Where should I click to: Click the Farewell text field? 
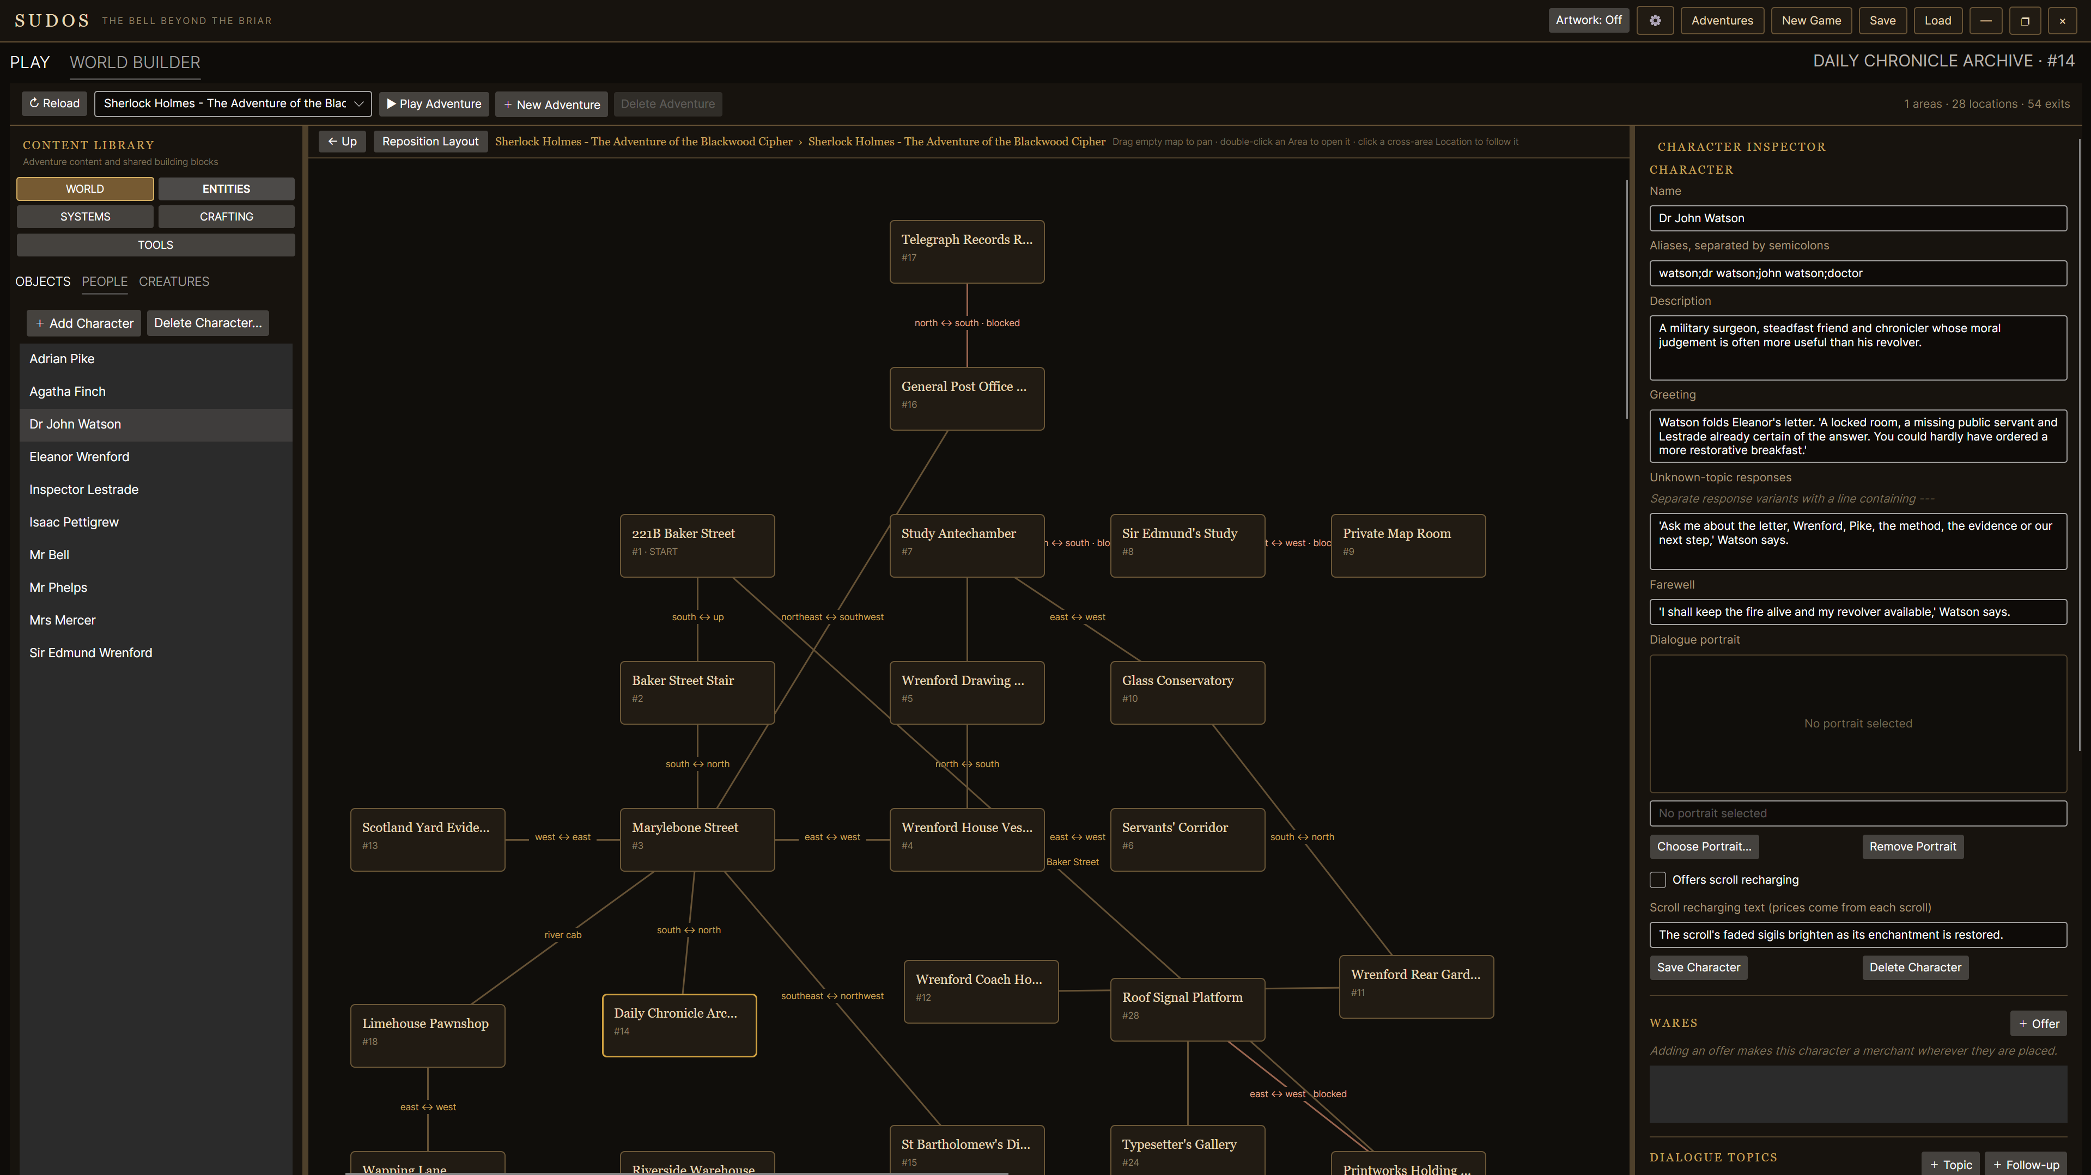click(1858, 612)
